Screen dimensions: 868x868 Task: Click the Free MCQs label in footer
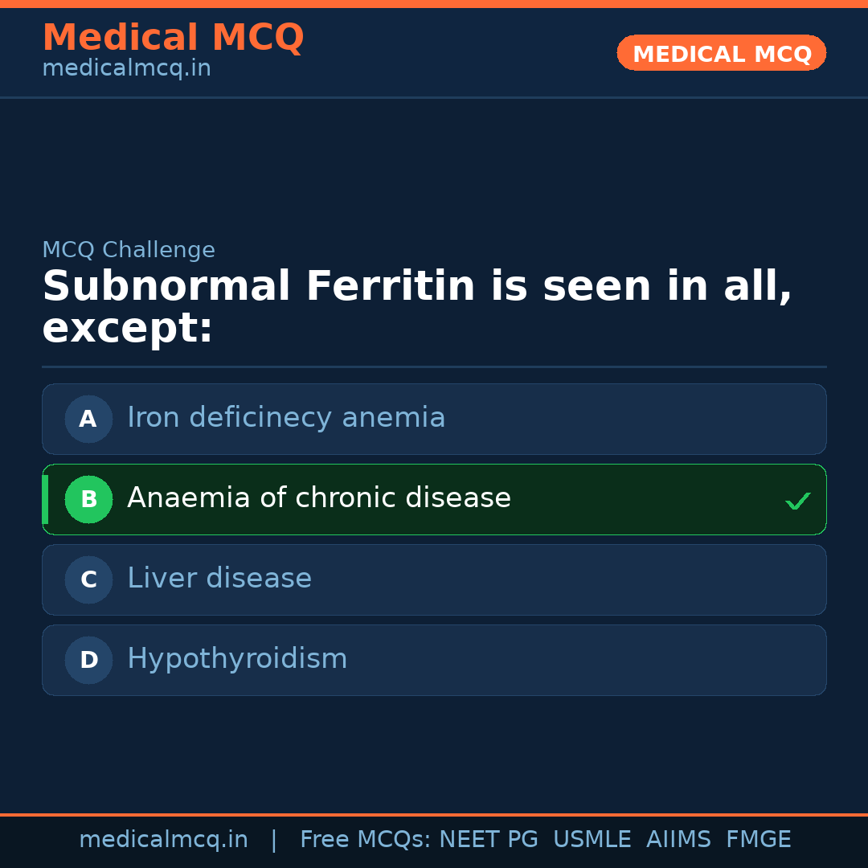[365, 840]
